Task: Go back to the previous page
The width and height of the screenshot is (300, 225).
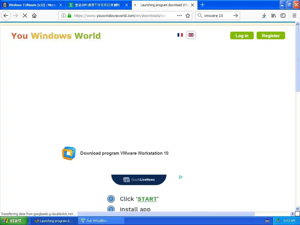Action: [x=6, y=16]
